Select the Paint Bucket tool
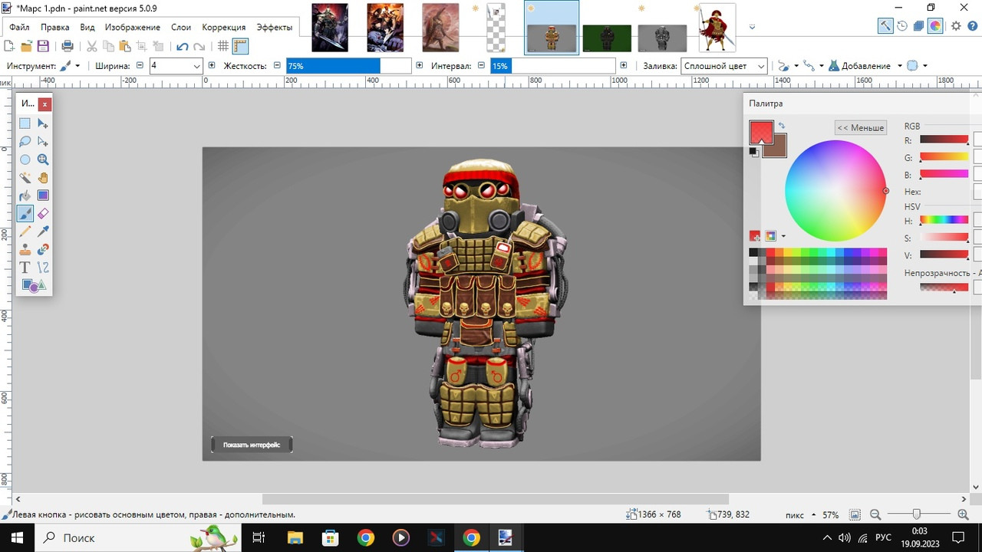The height and width of the screenshot is (552, 982). (x=25, y=195)
